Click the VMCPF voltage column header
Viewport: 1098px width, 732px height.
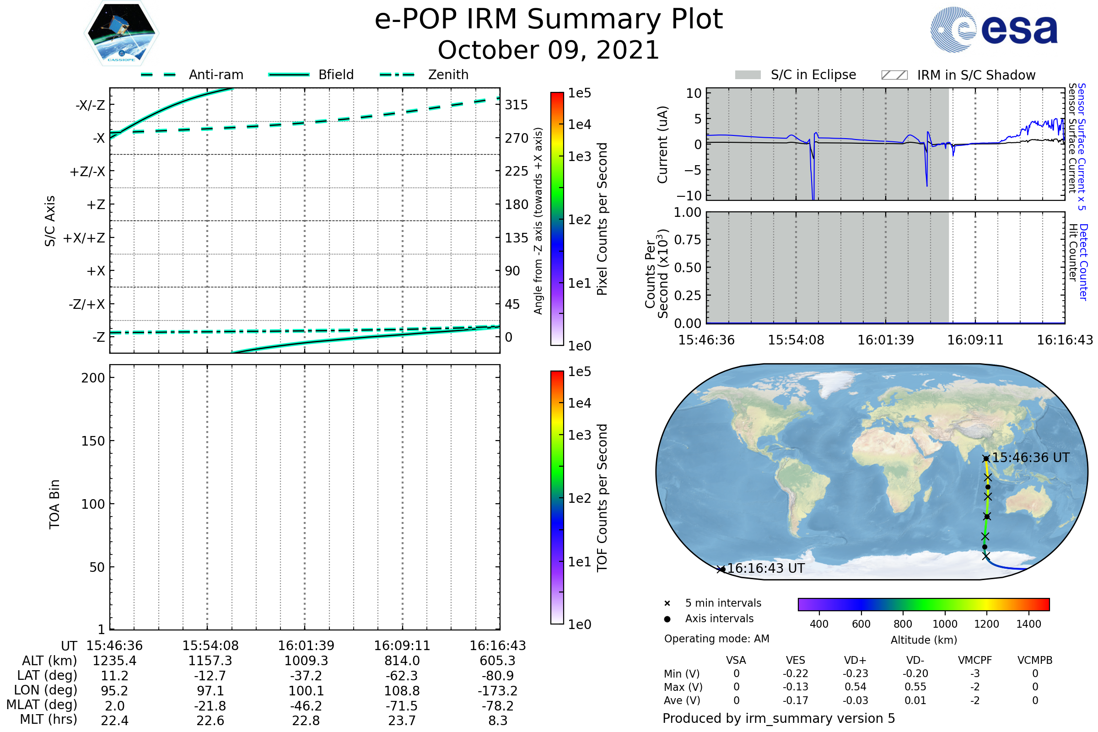975,661
